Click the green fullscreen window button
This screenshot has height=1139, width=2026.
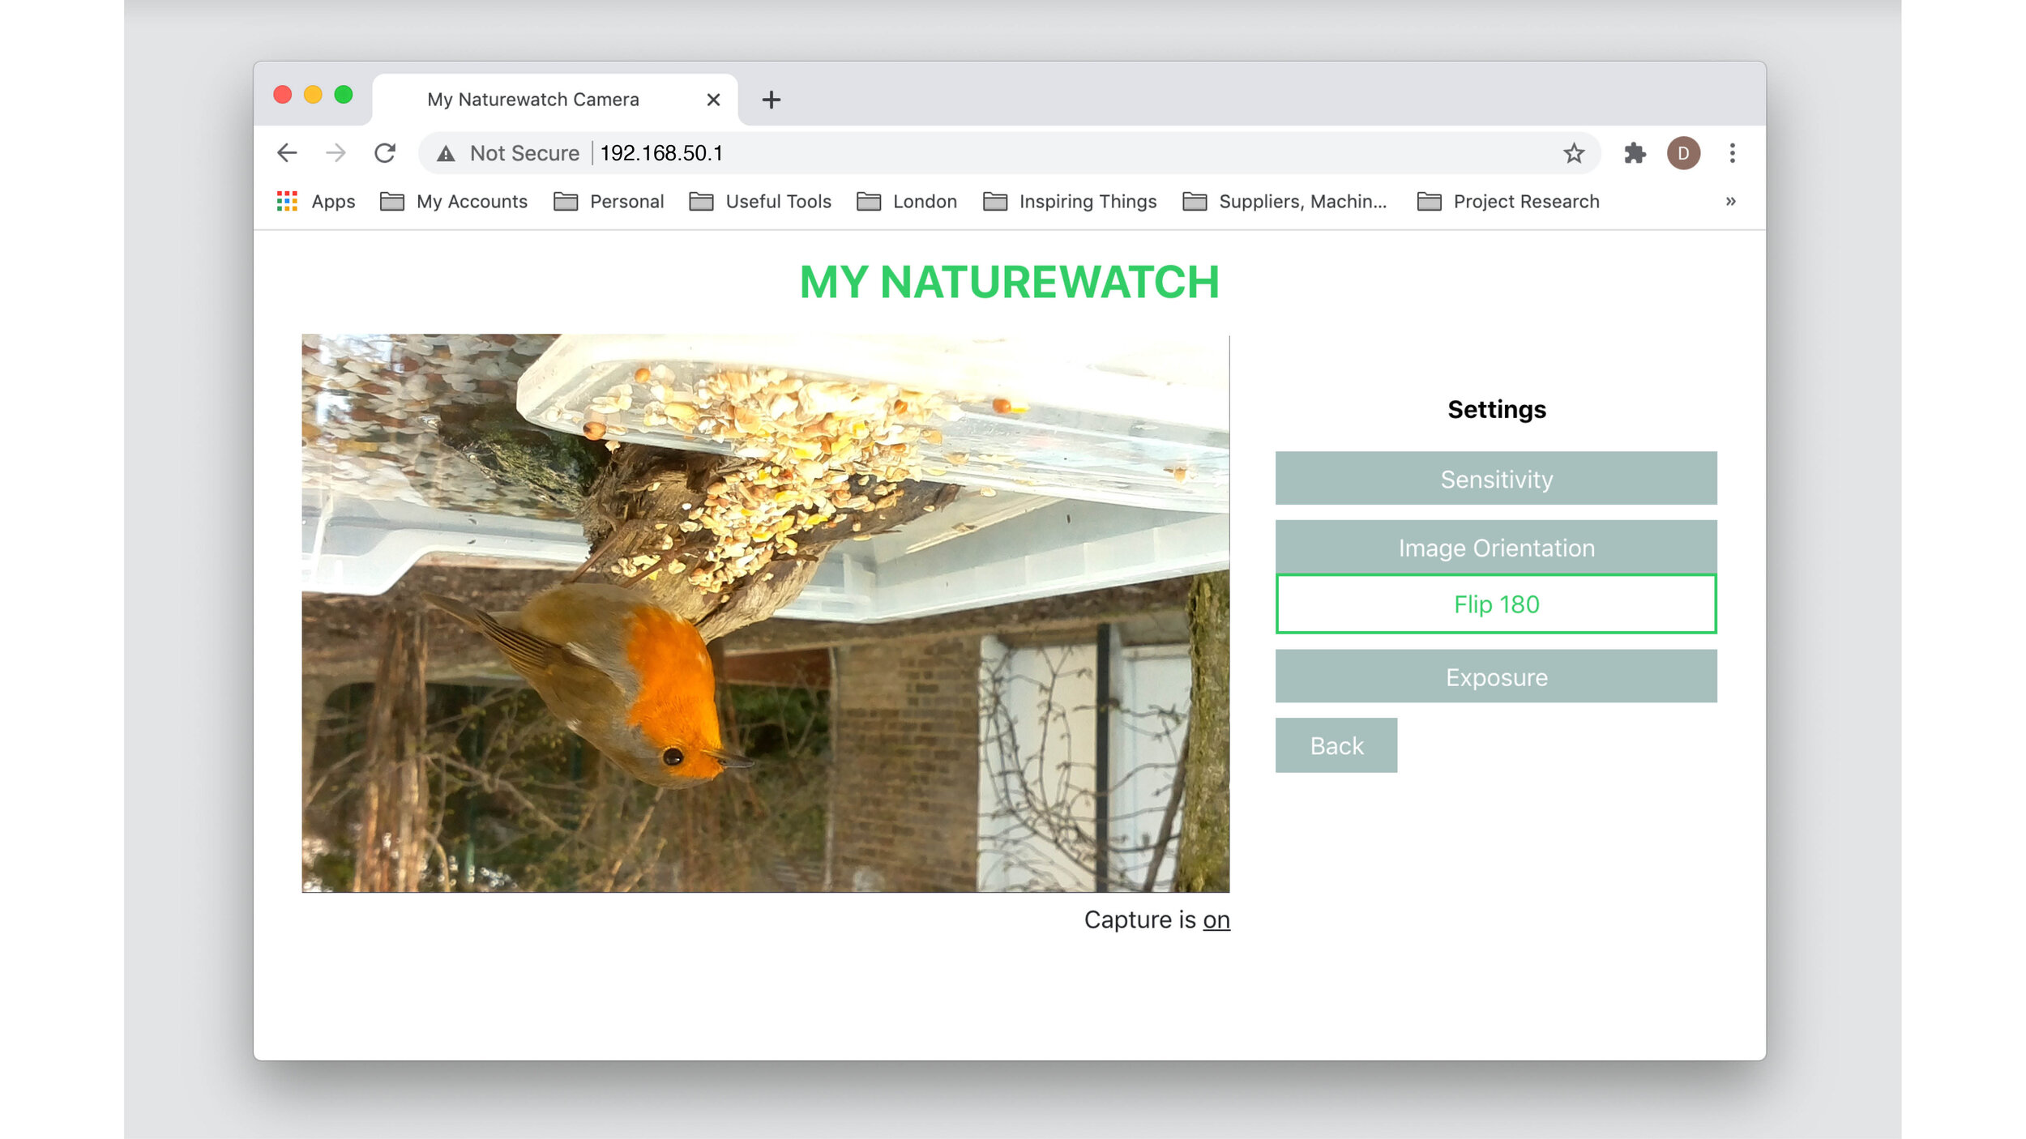[x=344, y=95]
